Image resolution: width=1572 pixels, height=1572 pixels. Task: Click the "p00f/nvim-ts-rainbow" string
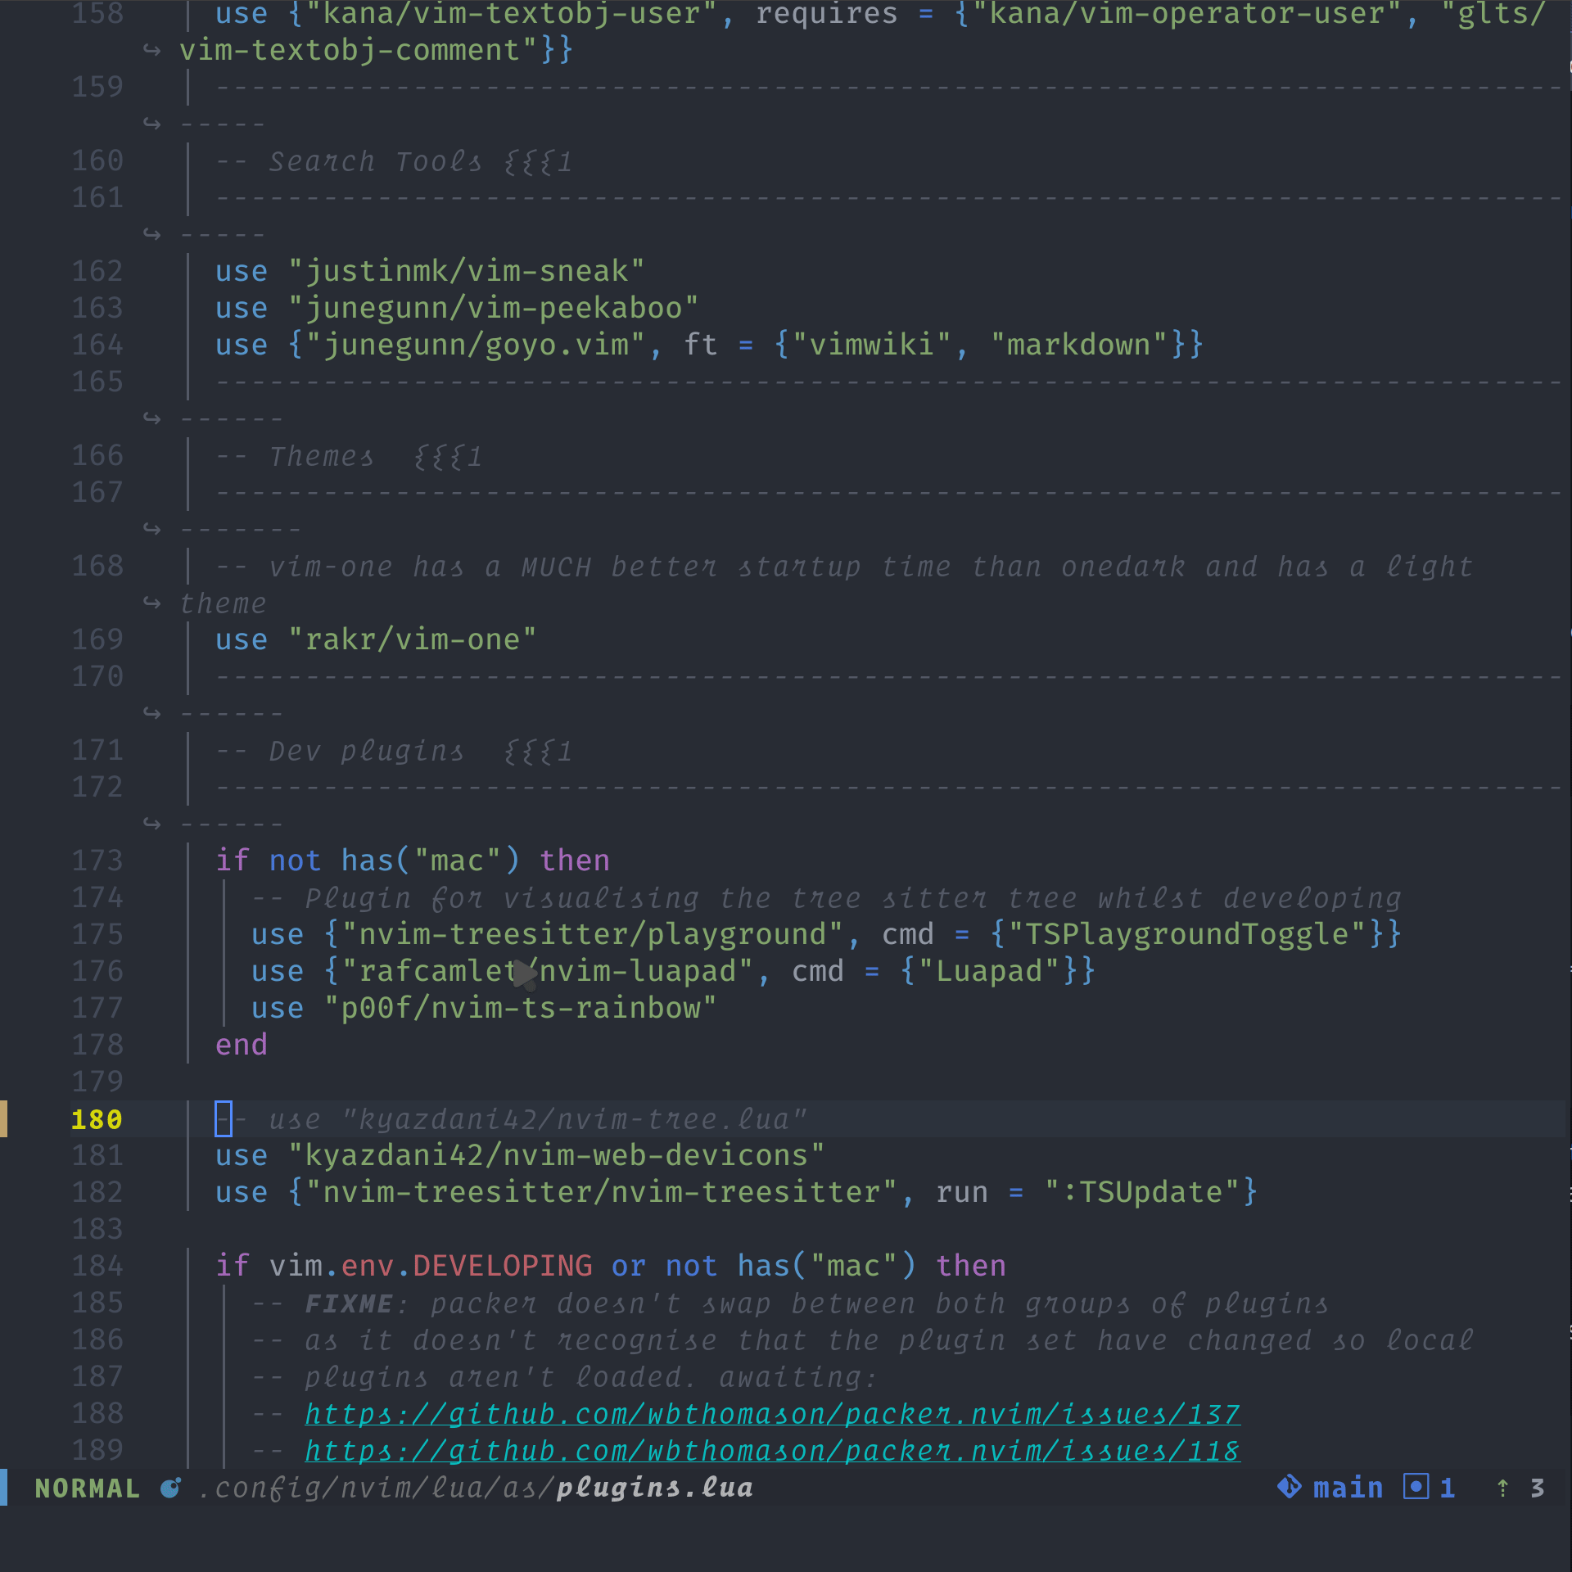pyautogui.click(x=521, y=1008)
